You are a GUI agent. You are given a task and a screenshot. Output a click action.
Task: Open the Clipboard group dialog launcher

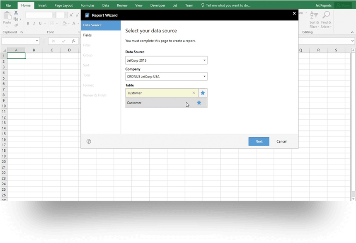(22, 32)
